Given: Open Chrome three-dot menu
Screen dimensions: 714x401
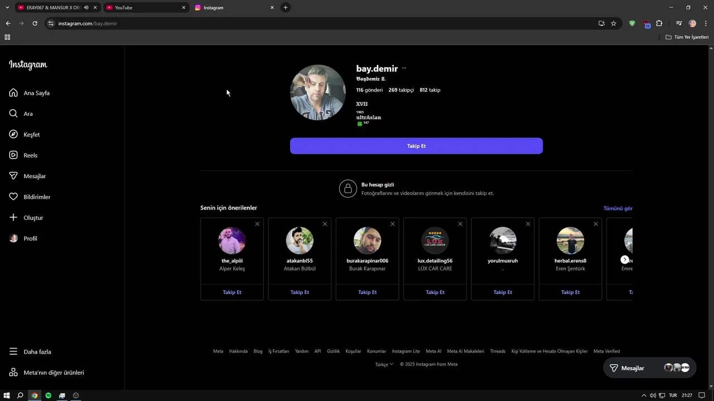Looking at the screenshot, I should click(x=706, y=23).
